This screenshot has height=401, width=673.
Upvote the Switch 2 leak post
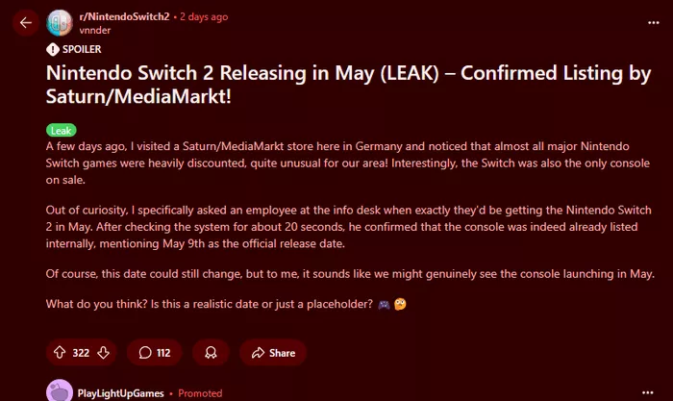pos(60,353)
